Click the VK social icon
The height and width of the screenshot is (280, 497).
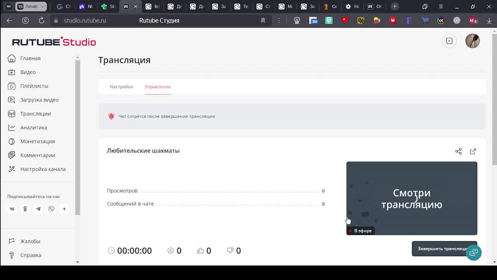point(12,209)
